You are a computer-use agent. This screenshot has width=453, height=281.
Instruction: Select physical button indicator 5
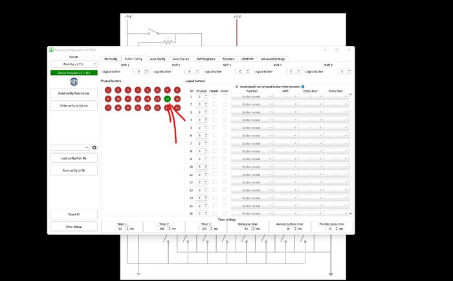[148, 90]
